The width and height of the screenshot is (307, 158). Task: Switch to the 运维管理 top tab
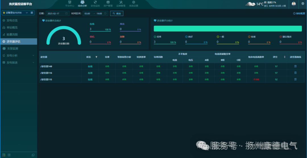(121, 4)
